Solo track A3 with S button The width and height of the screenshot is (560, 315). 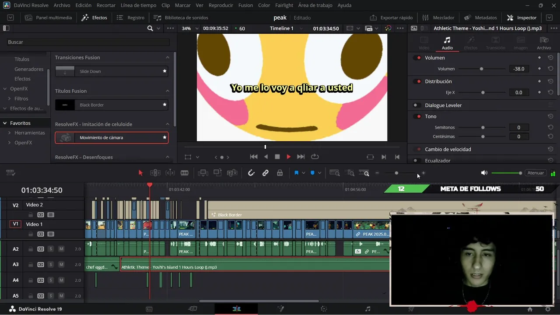click(51, 265)
